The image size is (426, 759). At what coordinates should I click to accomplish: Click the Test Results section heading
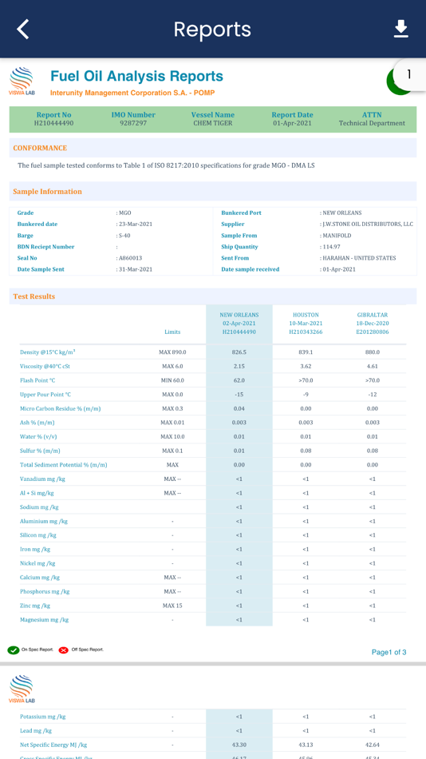(x=34, y=296)
